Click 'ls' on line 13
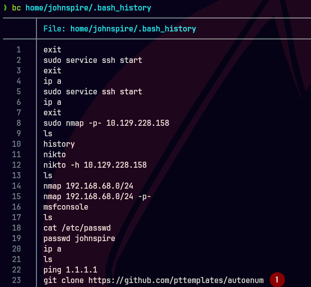Viewport: 311px width, 287px height. [x=48, y=176]
